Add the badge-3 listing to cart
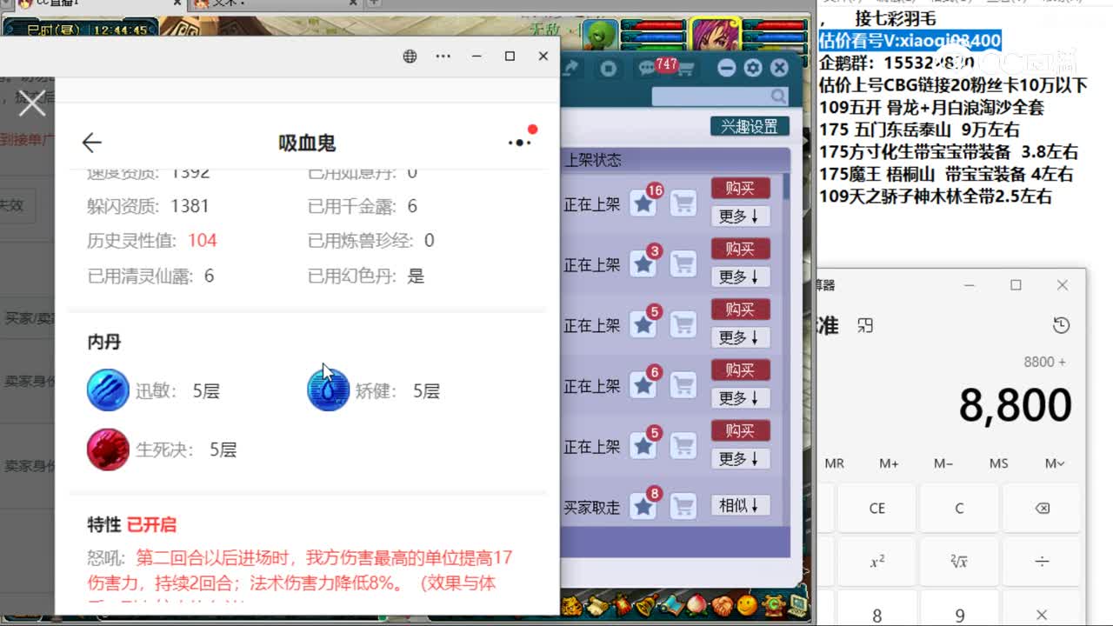The image size is (1113, 626). coord(683,264)
